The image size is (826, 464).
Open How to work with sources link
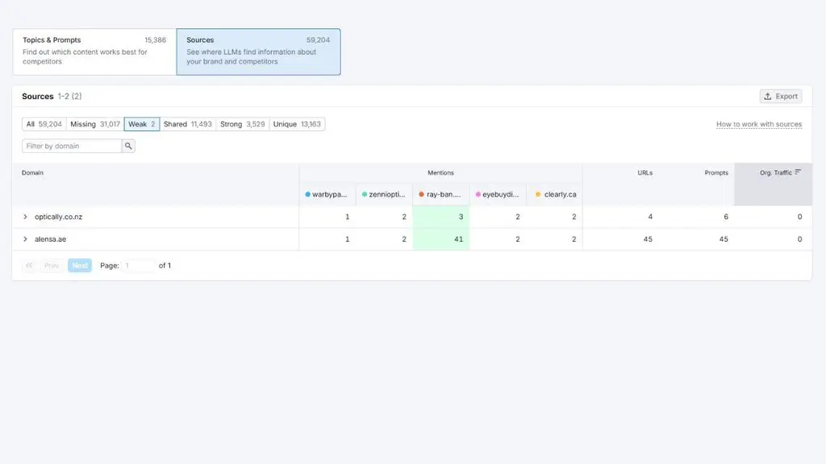pyautogui.click(x=759, y=124)
